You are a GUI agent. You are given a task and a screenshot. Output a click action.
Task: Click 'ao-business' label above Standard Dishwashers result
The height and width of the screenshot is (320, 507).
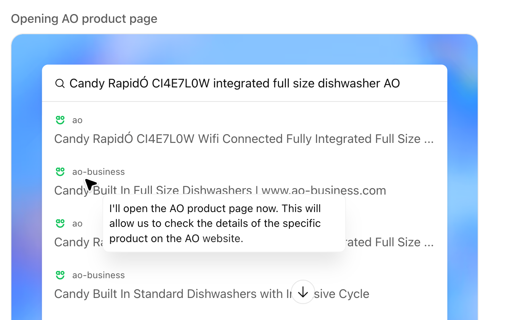tap(99, 275)
